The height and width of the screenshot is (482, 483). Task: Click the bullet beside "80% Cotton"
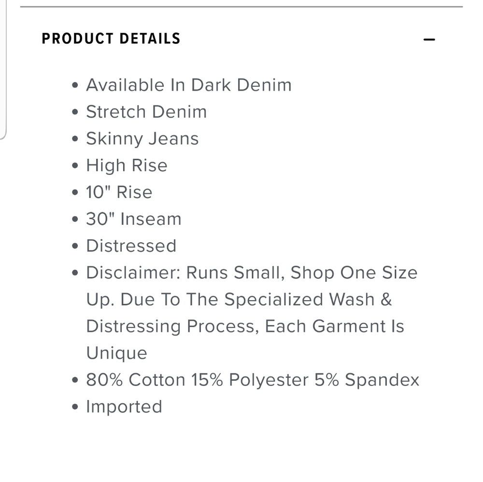[x=75, y=380]
